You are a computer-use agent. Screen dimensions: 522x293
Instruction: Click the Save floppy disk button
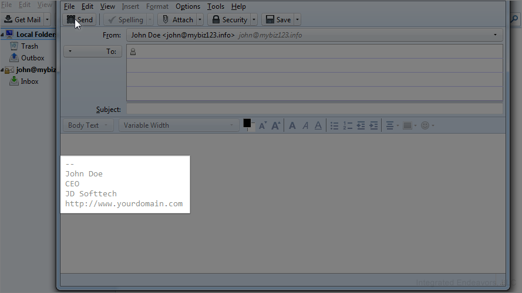point(278,19)
